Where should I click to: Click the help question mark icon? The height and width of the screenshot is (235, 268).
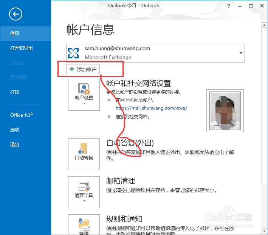pyautogui.click(x=229, y=6)
